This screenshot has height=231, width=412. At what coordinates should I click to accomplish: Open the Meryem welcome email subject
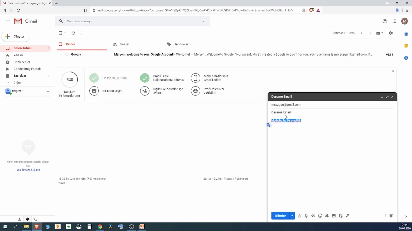tap(144, 55)
